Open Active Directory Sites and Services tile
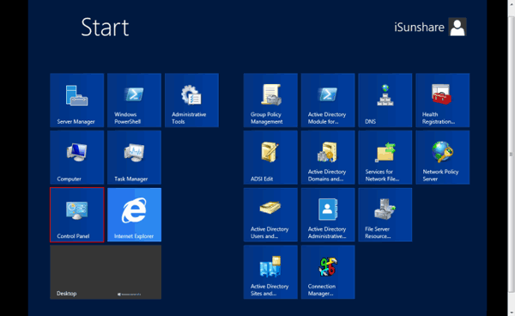 tap(270, 272)
